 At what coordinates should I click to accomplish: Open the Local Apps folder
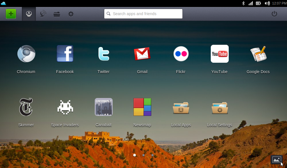coord(181,108)
